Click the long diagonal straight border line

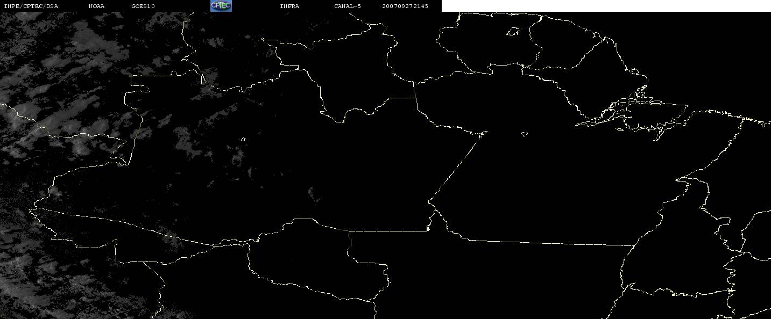click(x=458, y=166)
